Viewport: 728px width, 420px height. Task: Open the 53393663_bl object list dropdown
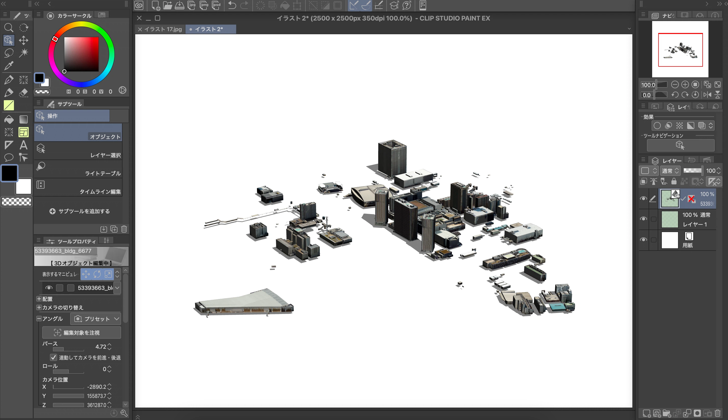tap(117, 288)
